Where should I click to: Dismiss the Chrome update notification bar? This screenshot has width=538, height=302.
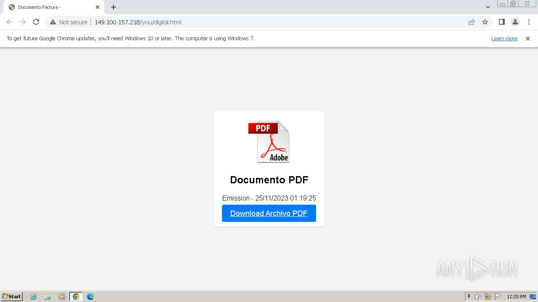528,38
